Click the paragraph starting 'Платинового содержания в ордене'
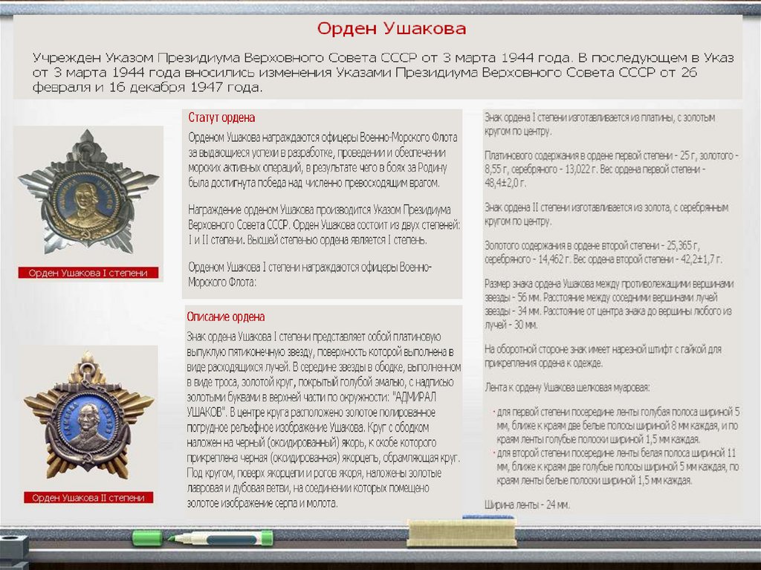The image size is (761, 570). [x=611, y=169]
